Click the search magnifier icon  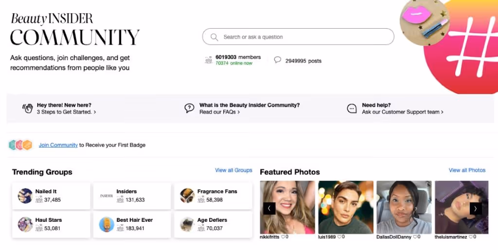pyautogui.click(x=214, y=37)
